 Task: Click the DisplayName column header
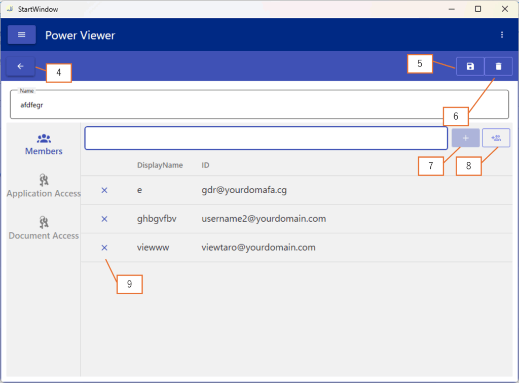coord(160,165)
